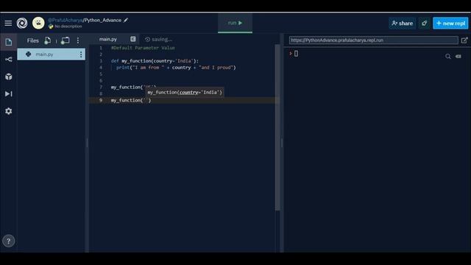
Task: Open Help question mark button
Action: click(8, 241)
